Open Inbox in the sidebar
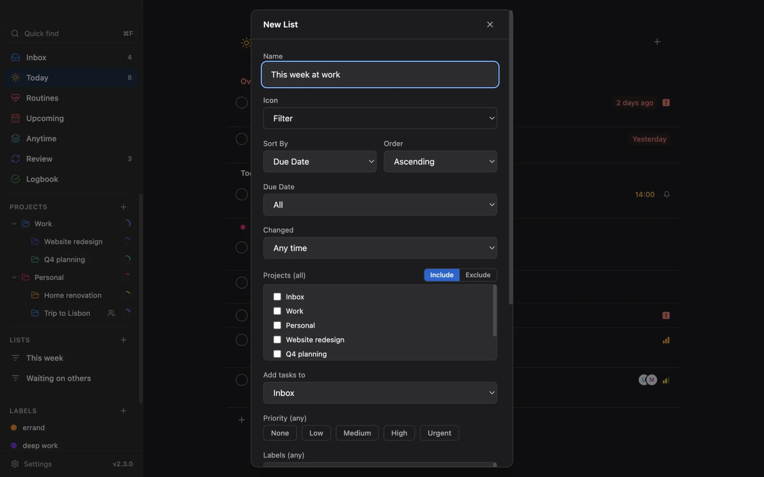This screenshot has width=764, height=477. click(x=72, y=57)
